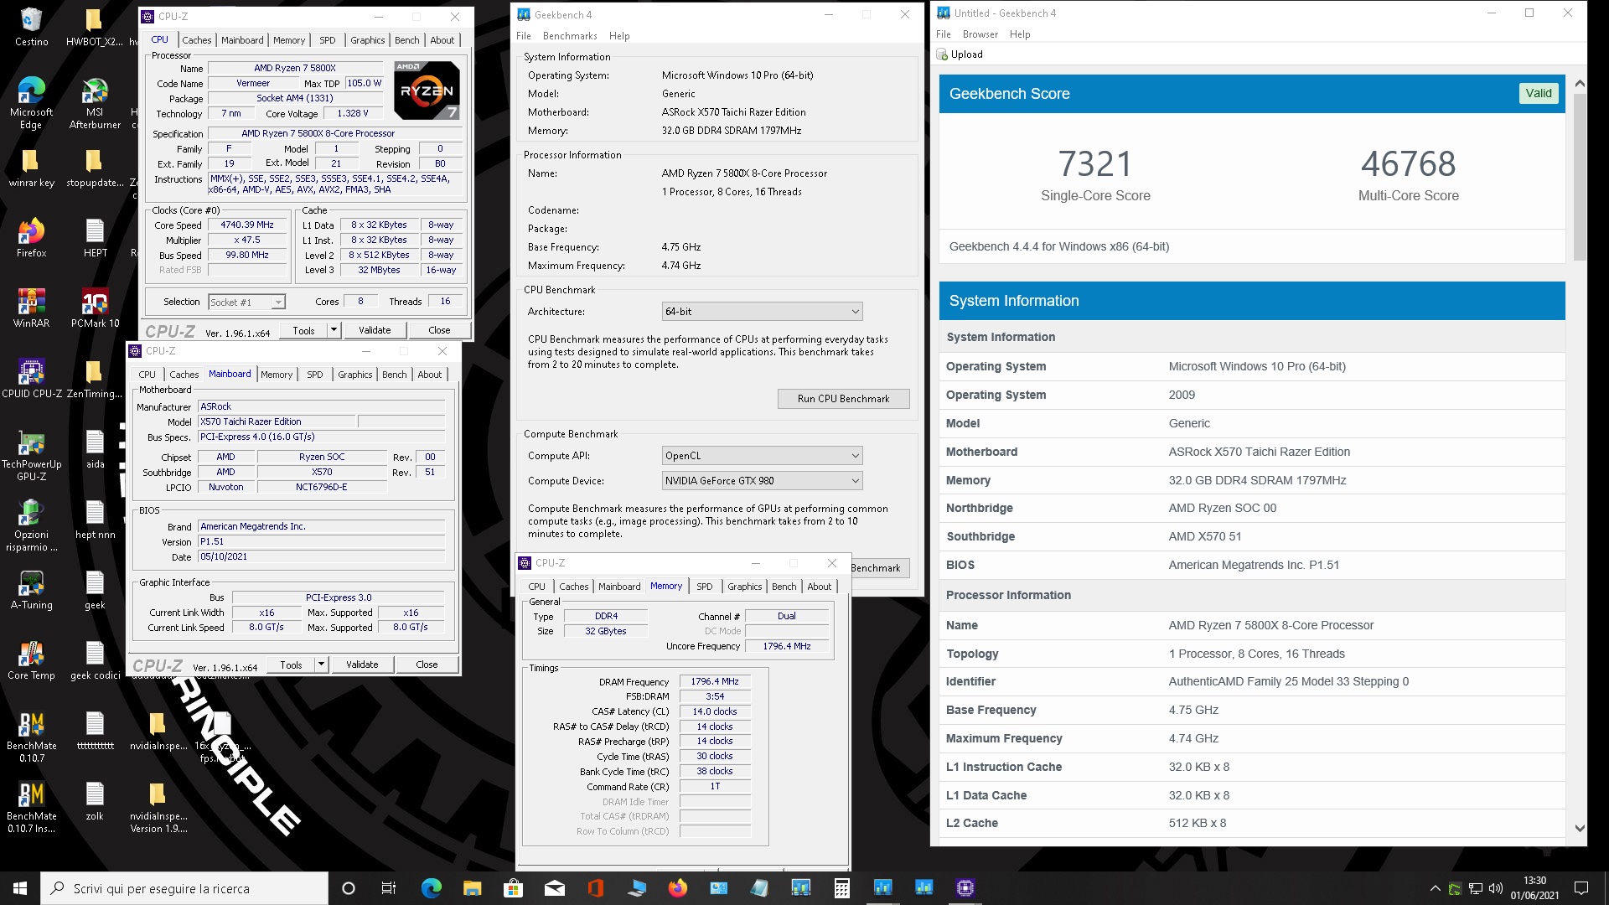This screenshot has height=905, width=1609.
Task: Launch MSI Afterburner from the desktop
Action: pyautogui.click(x=95, y=103)
